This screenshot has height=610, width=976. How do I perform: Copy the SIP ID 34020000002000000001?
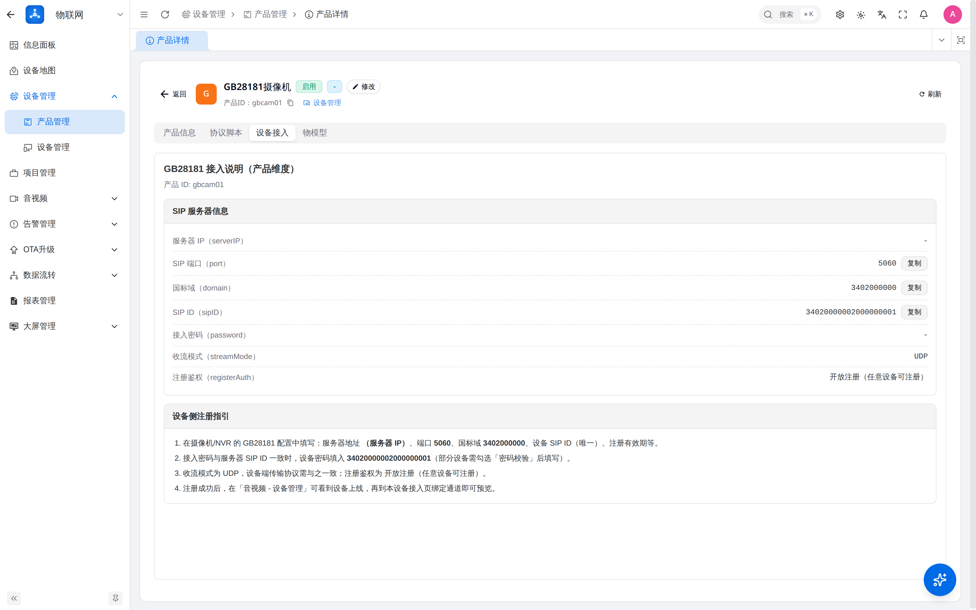[914, 312]
